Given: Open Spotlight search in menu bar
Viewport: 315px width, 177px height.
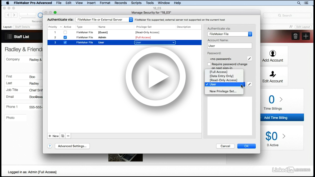Looking at the screenshot, I should tap(299, 3).
